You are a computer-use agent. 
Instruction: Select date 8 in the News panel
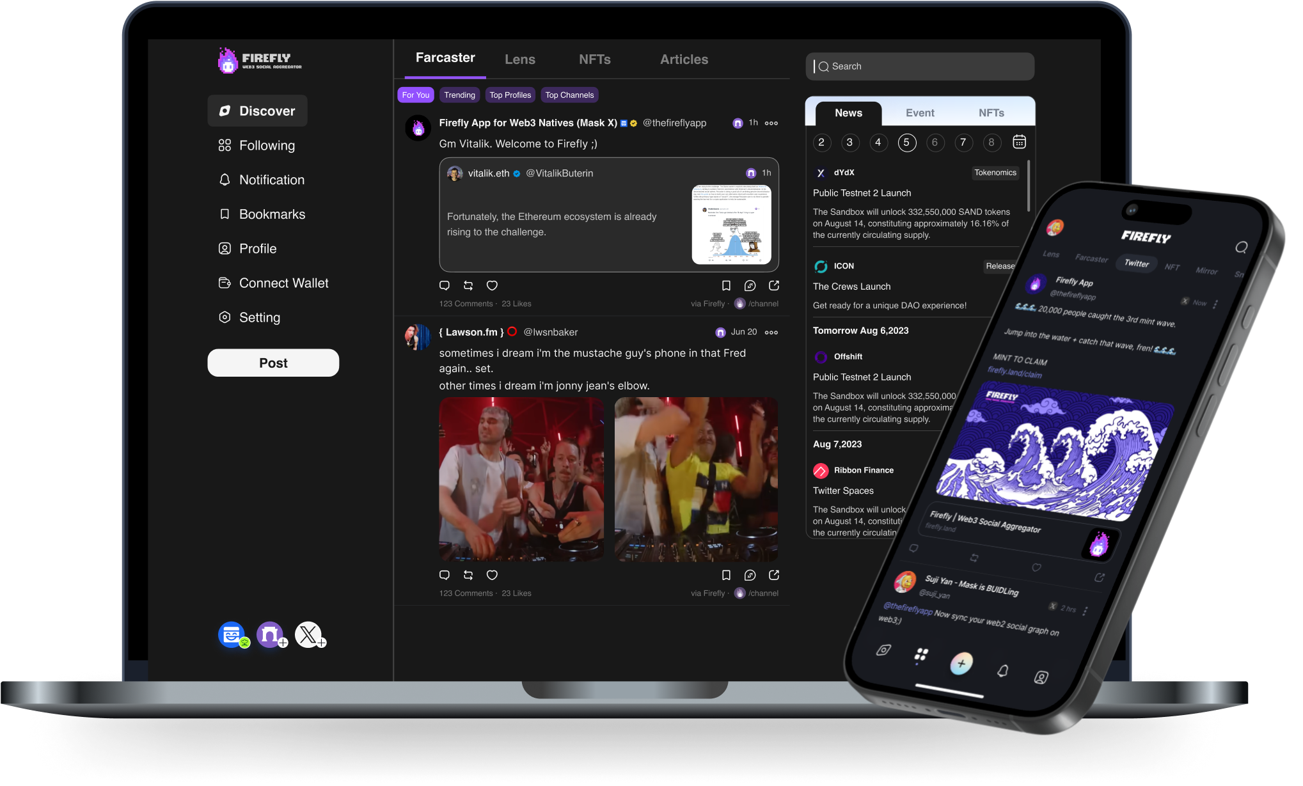point(991,143)
